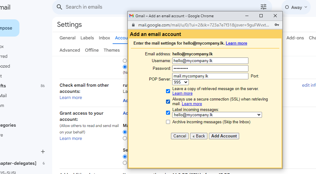Open the Offline settings tab
Screen dimensions: 316x174
coord(92,50)
